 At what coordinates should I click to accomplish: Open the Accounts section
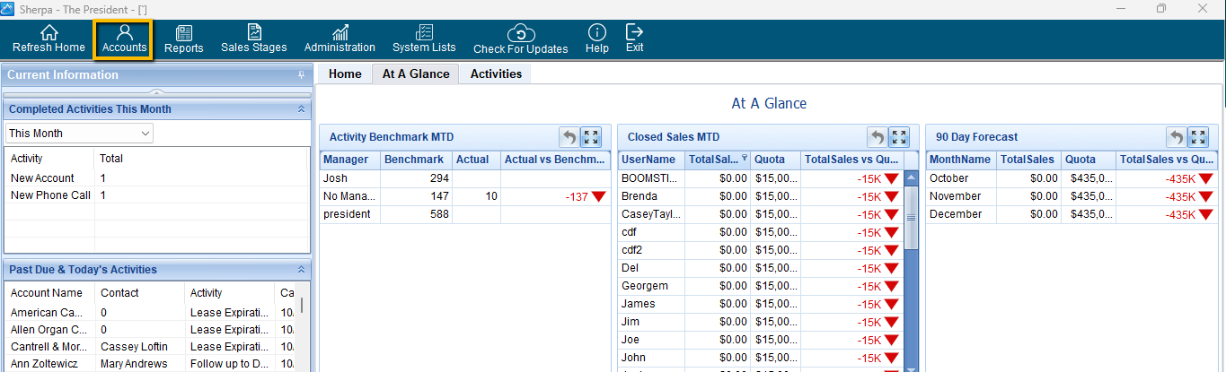124,39
